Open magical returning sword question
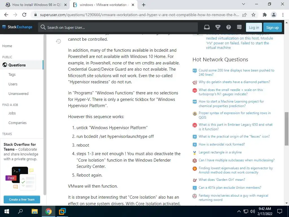This screenshot has height=217, width=289. [x=233, y=198]
